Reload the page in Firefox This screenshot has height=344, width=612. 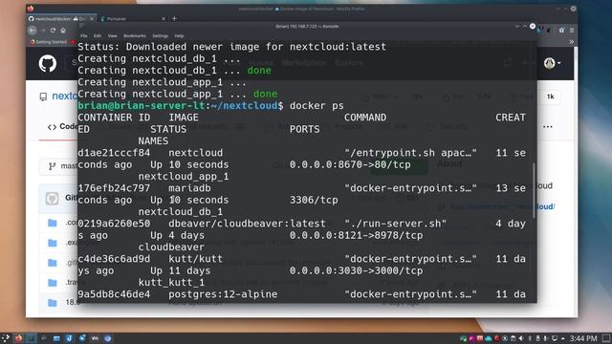(x=54, y=30)
